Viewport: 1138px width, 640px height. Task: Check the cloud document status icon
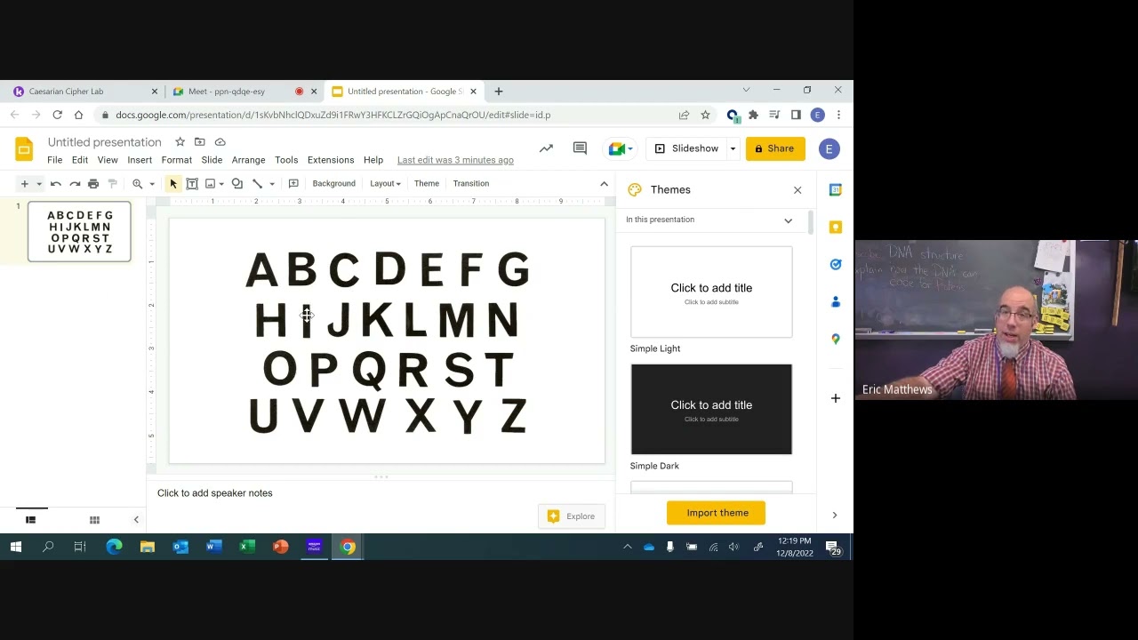(220, 142)
